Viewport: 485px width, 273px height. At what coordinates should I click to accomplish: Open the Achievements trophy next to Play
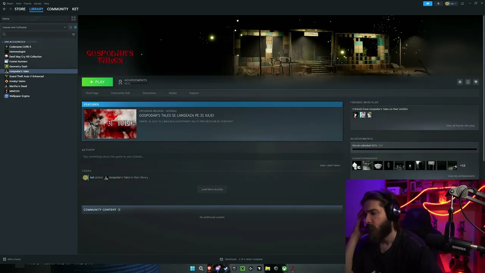[x=120, y=82]
